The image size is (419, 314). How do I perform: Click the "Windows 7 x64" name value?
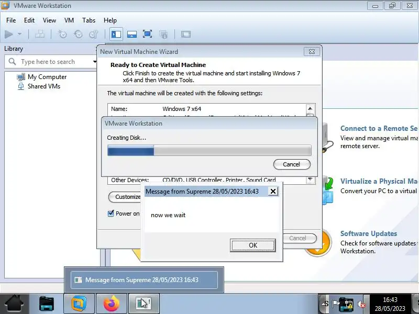(x=182, y=109)
